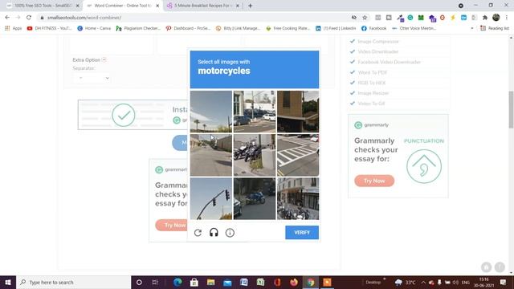Image resolution: width=514 pixels, height=289 pixels.
Task: Open Firefox from the taskbar
Action: (294, 282)
